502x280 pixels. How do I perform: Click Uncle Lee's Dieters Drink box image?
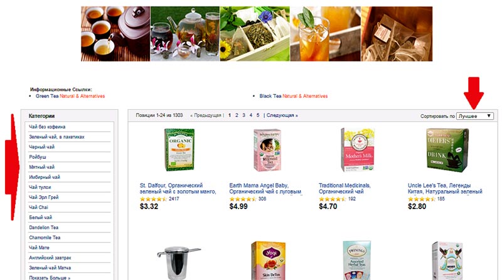pyautogui.click(x=447, y=150)
